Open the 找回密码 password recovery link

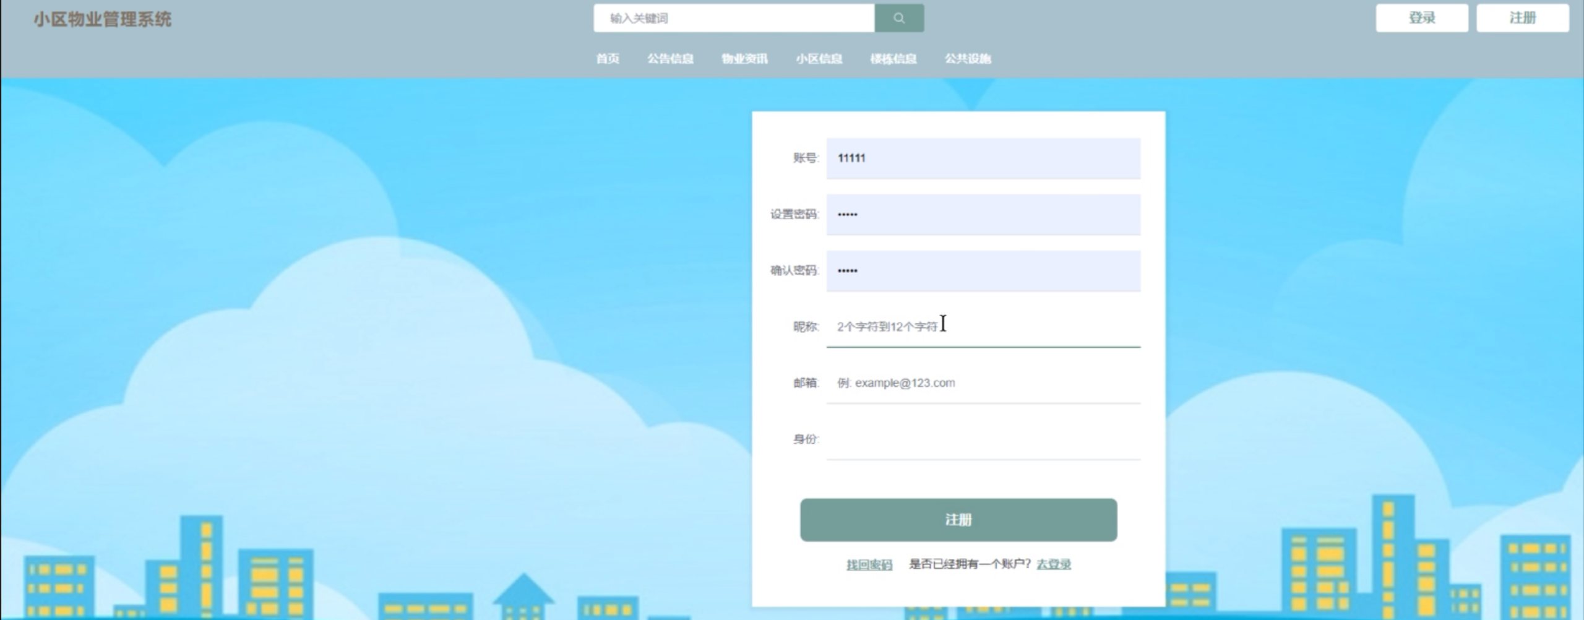pyautogui.click(x=868, y=564)
